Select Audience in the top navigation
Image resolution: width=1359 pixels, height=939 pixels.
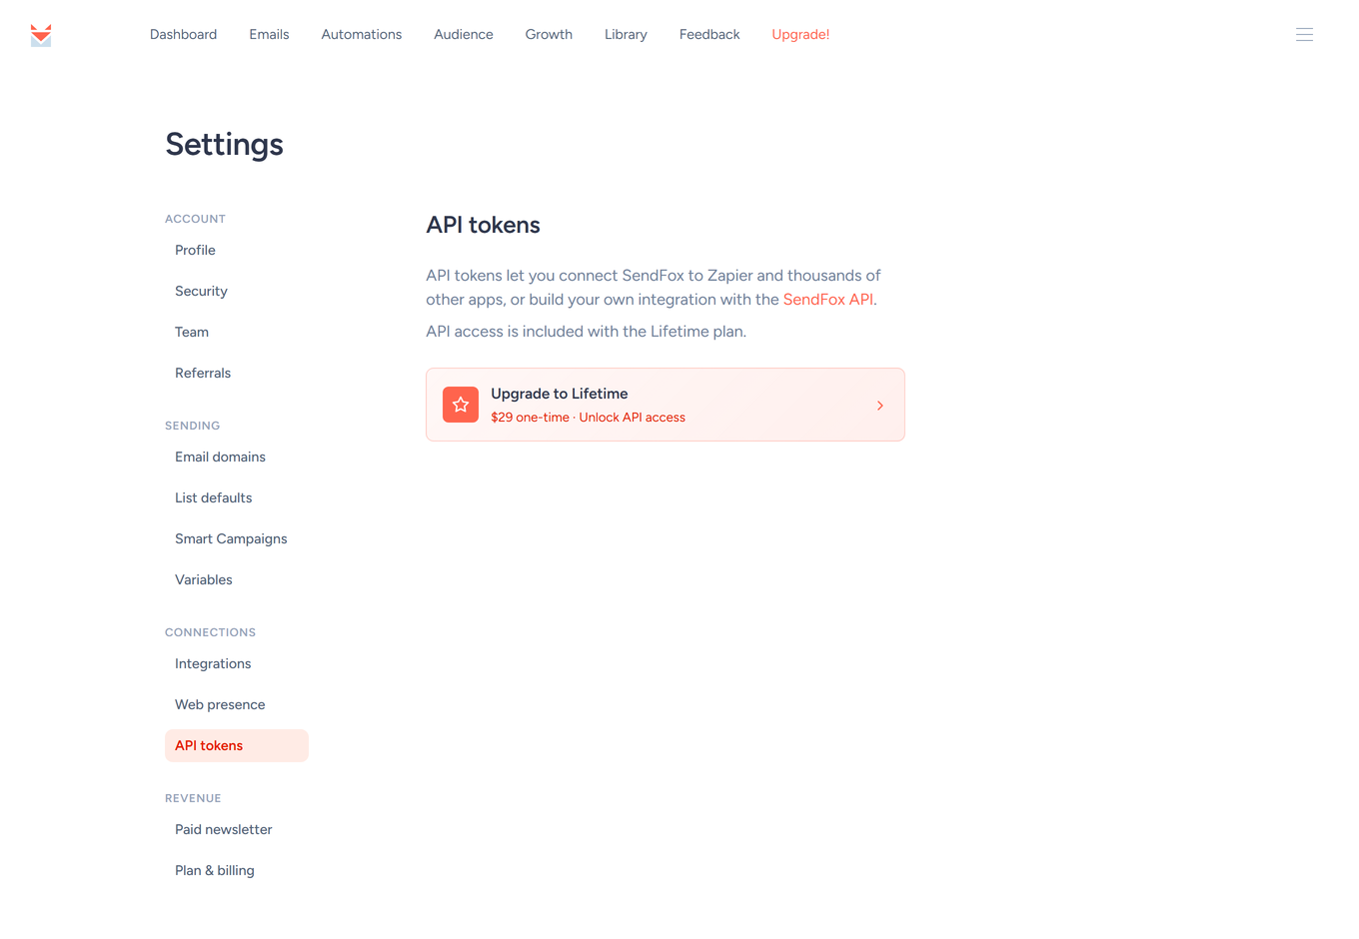pyautogui.click(x=464, y=34)
